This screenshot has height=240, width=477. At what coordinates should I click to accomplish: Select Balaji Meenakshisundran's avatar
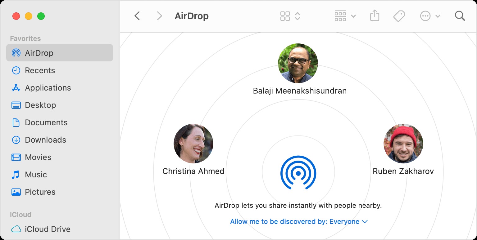[298, 63]
